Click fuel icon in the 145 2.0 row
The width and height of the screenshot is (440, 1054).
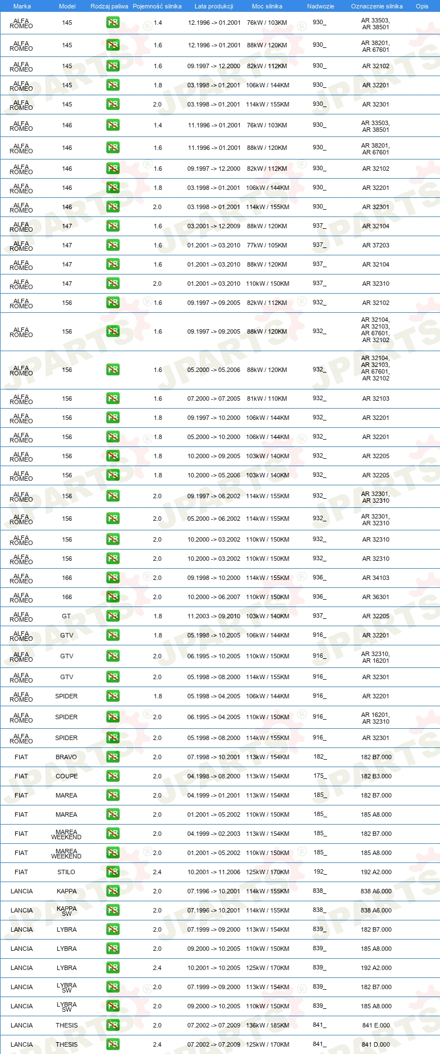(x=113, y=104)
